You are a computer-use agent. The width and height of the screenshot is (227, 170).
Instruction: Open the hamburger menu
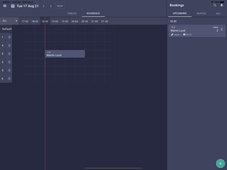pyautogui.click(x=5, y=6)
